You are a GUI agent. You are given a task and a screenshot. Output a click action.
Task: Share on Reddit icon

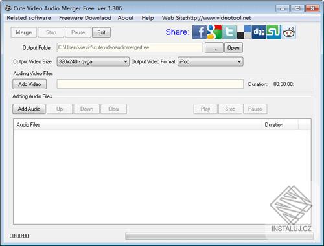pyautogui.click(x=289, y=32)
